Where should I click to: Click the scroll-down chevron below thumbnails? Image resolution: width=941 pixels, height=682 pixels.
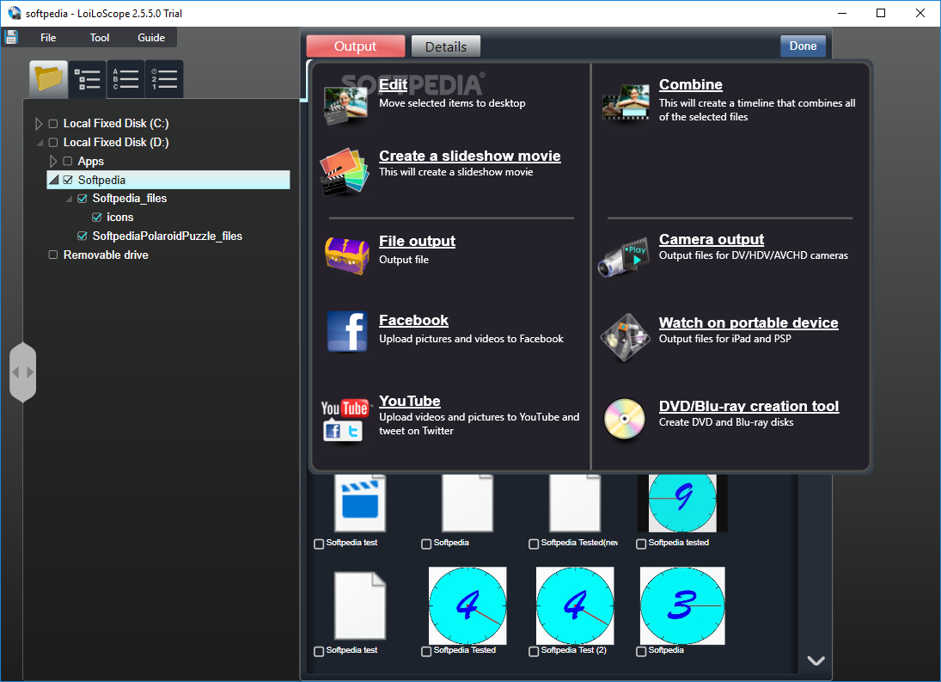(816, 660)
